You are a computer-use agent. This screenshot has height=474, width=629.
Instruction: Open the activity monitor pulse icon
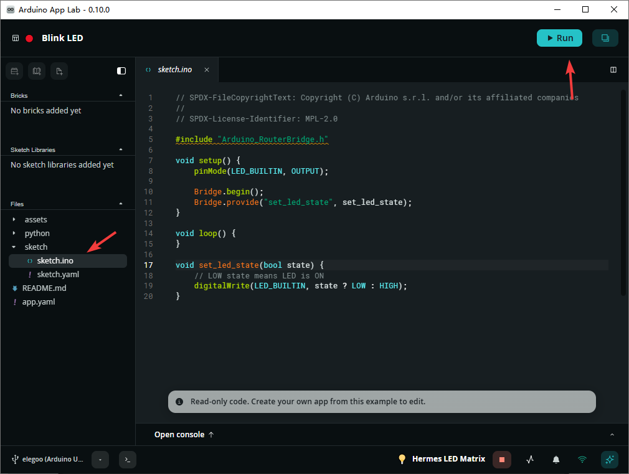530,460
